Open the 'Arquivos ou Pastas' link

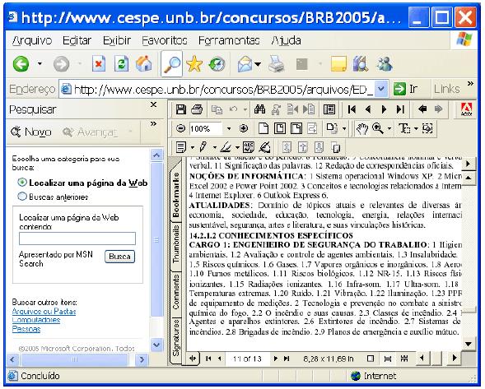[44, 312]
